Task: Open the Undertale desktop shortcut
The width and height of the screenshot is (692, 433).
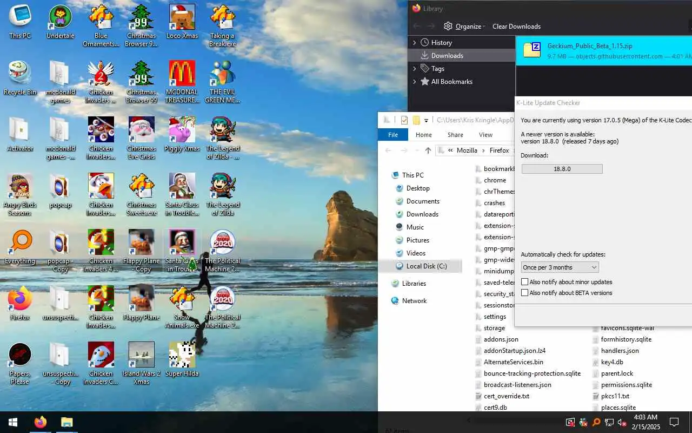Action: pyautogui.click(x=60, y=22)
